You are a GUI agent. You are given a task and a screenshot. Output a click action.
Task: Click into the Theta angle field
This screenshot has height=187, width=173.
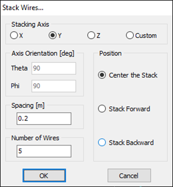(x=54, y=68)
